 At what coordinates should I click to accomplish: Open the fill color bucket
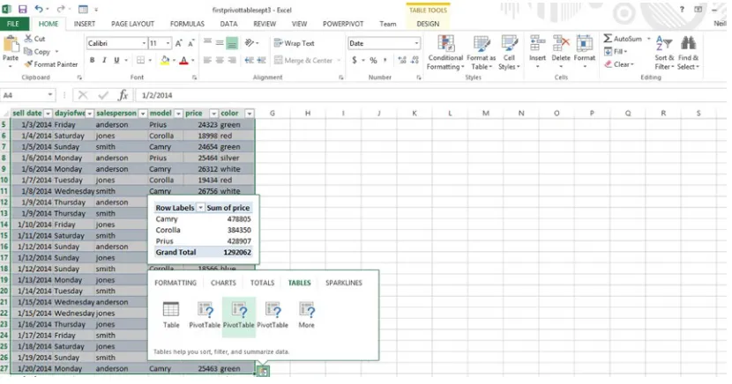(165, 60)
